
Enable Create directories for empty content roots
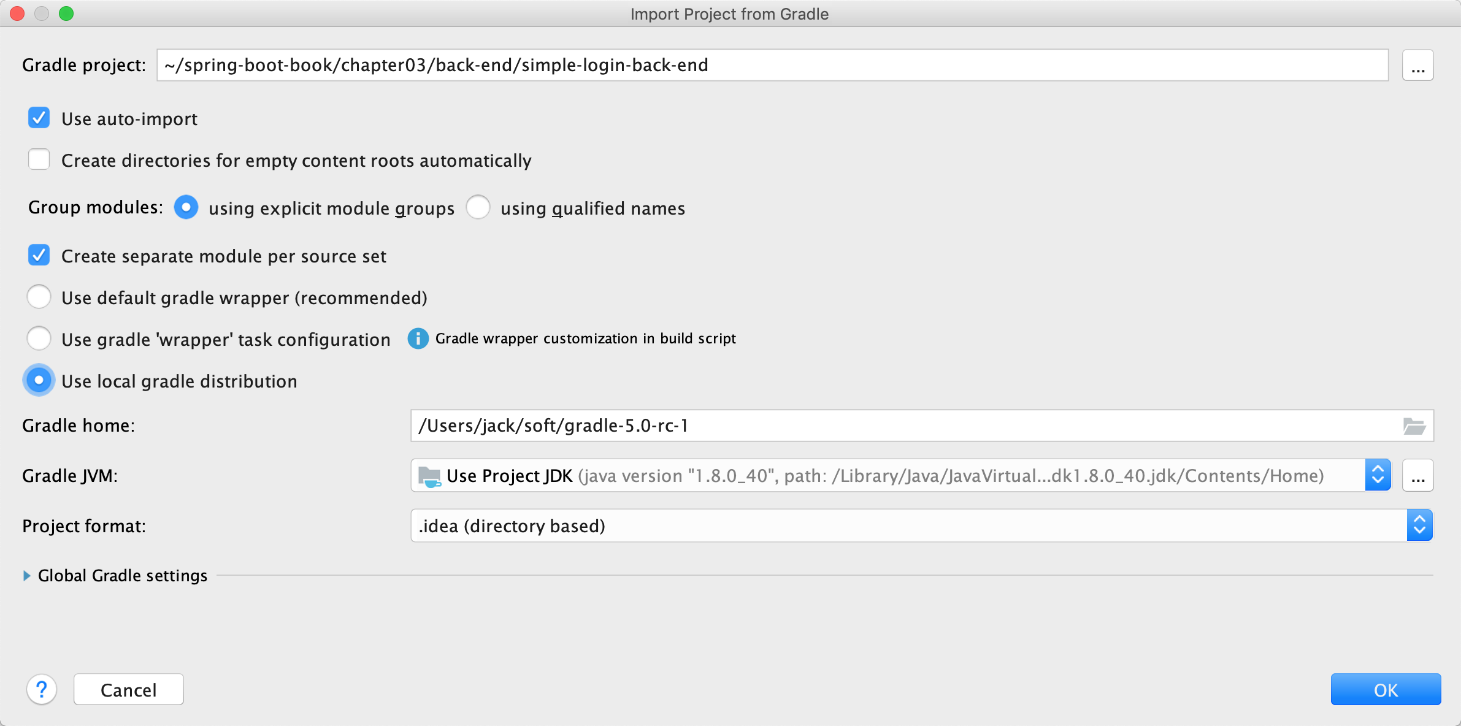tap(39, 160)
